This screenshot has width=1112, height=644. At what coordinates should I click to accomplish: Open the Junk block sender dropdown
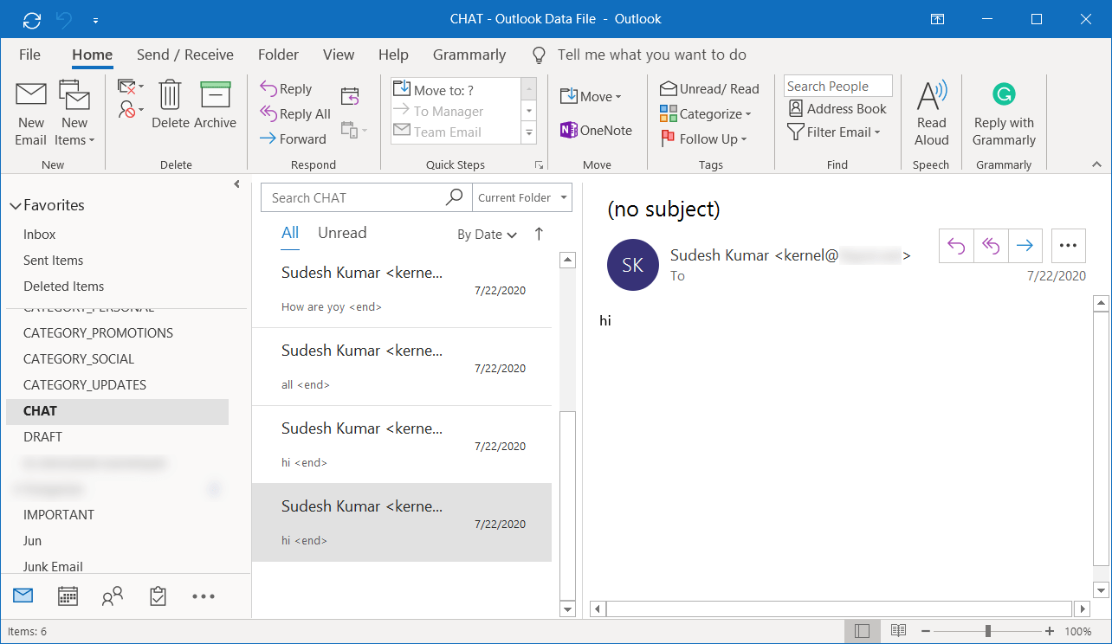(131, 110)
